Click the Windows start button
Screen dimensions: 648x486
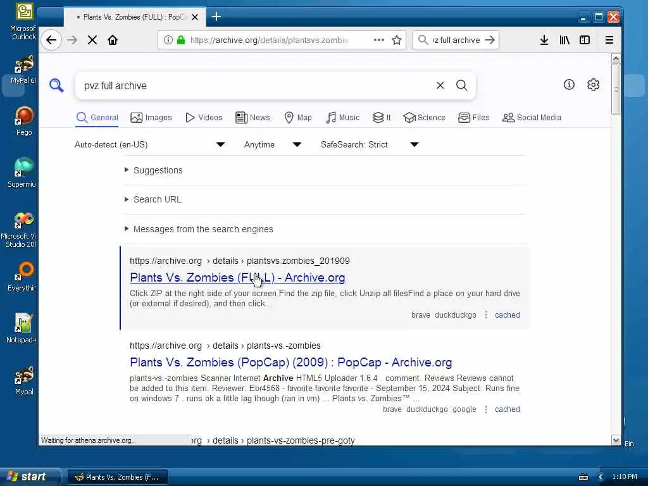point(29,477)
